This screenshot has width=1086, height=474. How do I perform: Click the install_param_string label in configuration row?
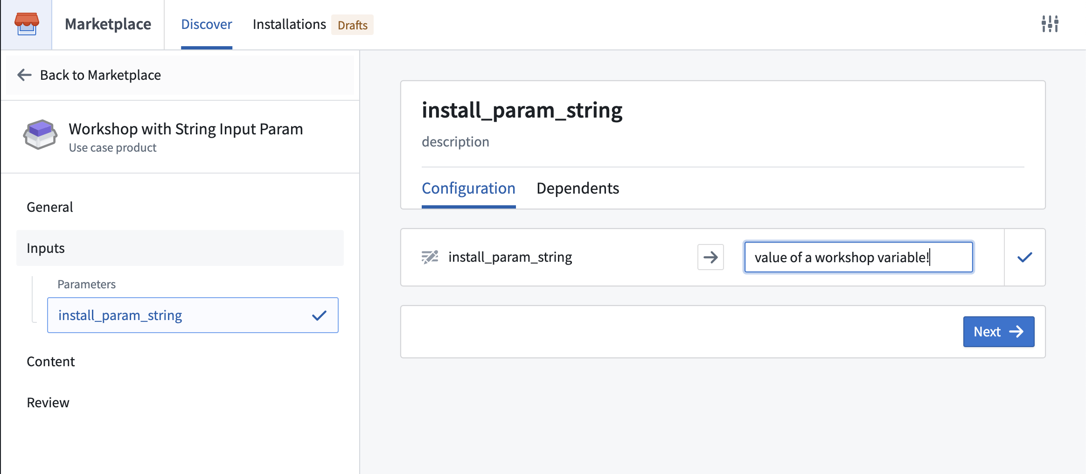tap(510, 257)
